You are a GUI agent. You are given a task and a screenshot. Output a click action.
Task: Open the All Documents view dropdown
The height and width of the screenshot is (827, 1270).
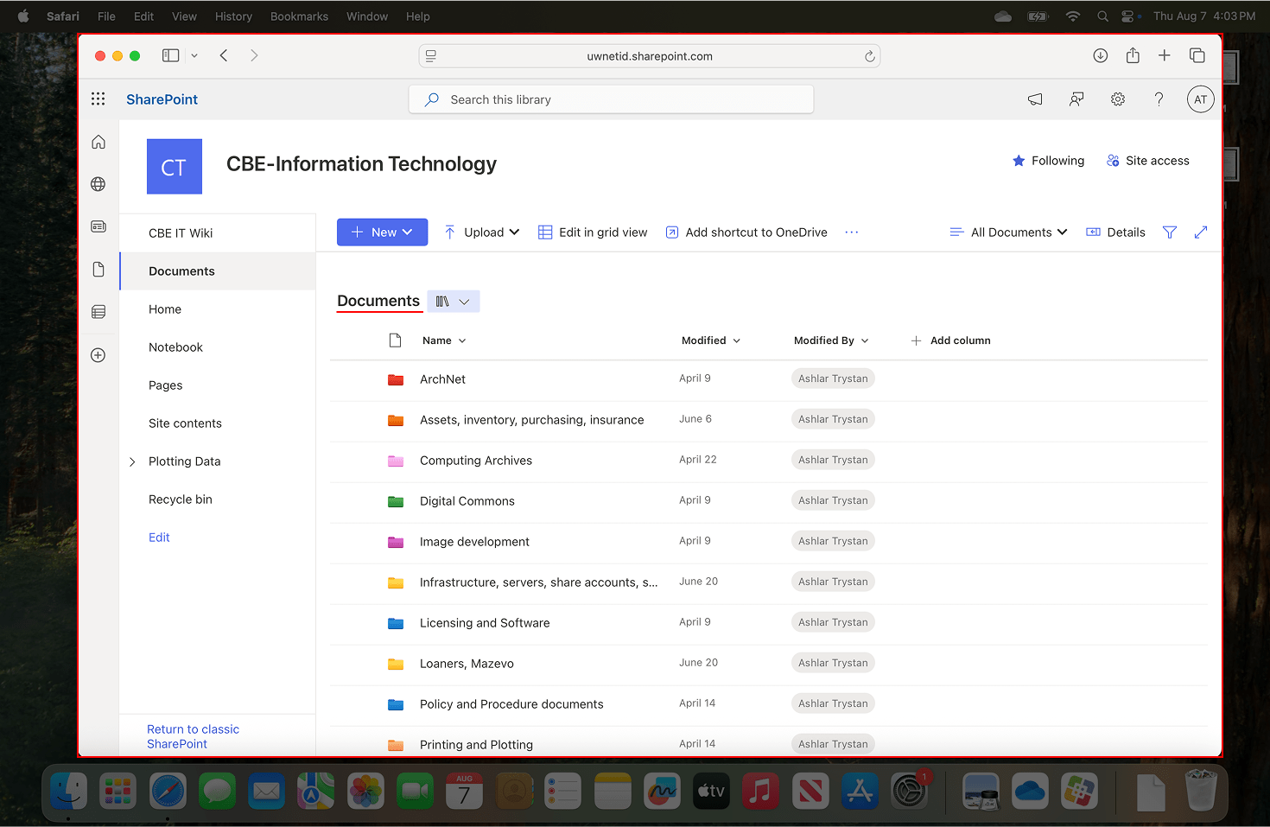click(x=1007, y=232)
